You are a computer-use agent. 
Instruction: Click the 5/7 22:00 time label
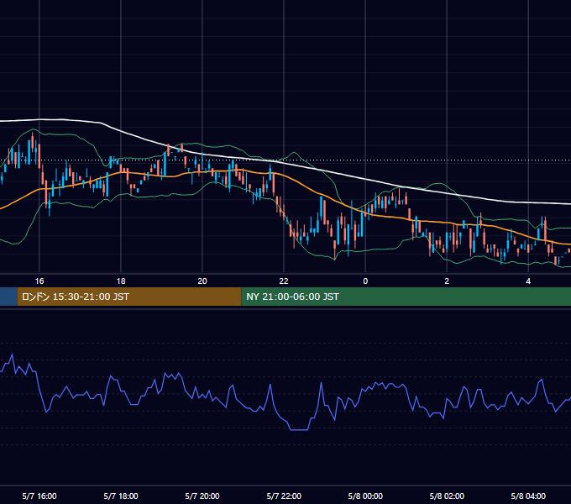point(284,496)
